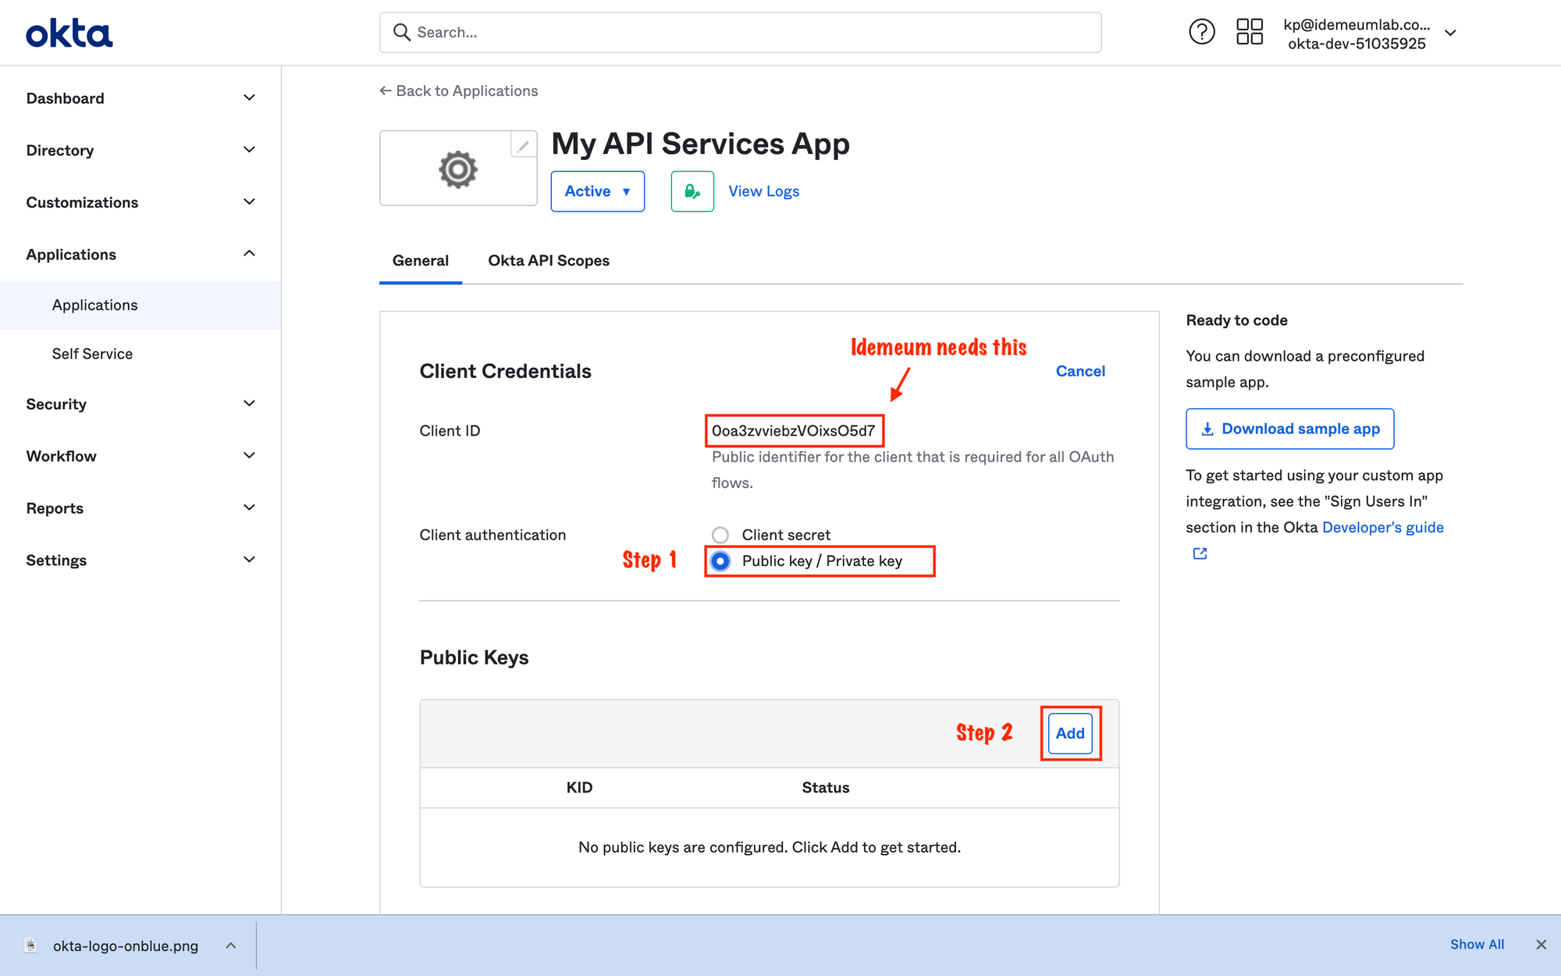Select Client secret authentication

point(720,535)
